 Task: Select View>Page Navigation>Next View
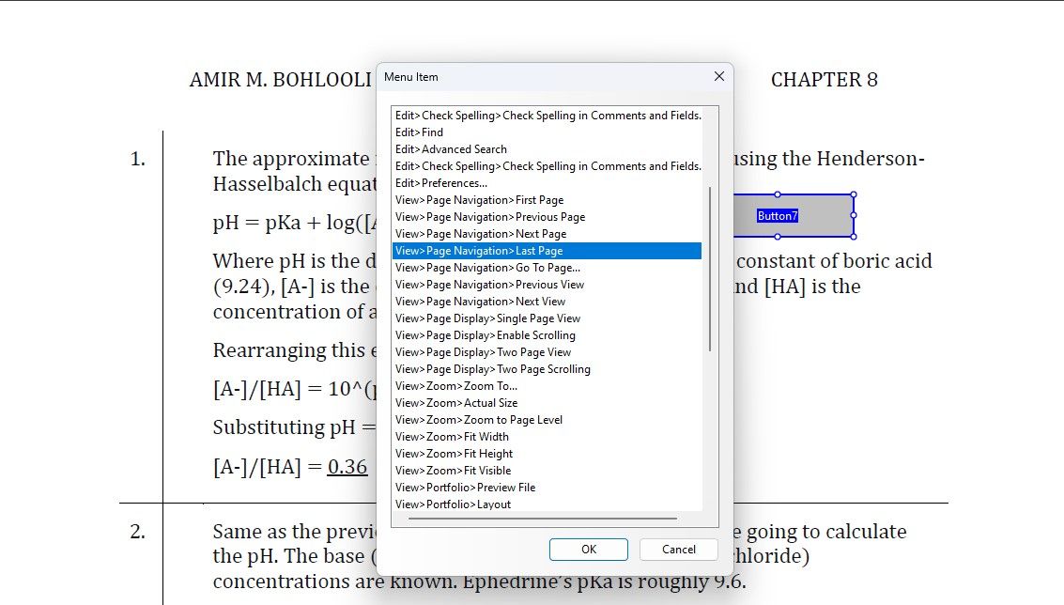click(547, 302)
